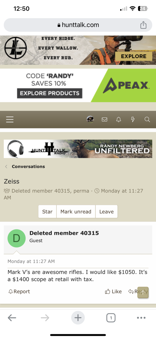Screen dimensions: 156x339
Task: Star this Zeiss conversation
Action: (x=47, y=211)
